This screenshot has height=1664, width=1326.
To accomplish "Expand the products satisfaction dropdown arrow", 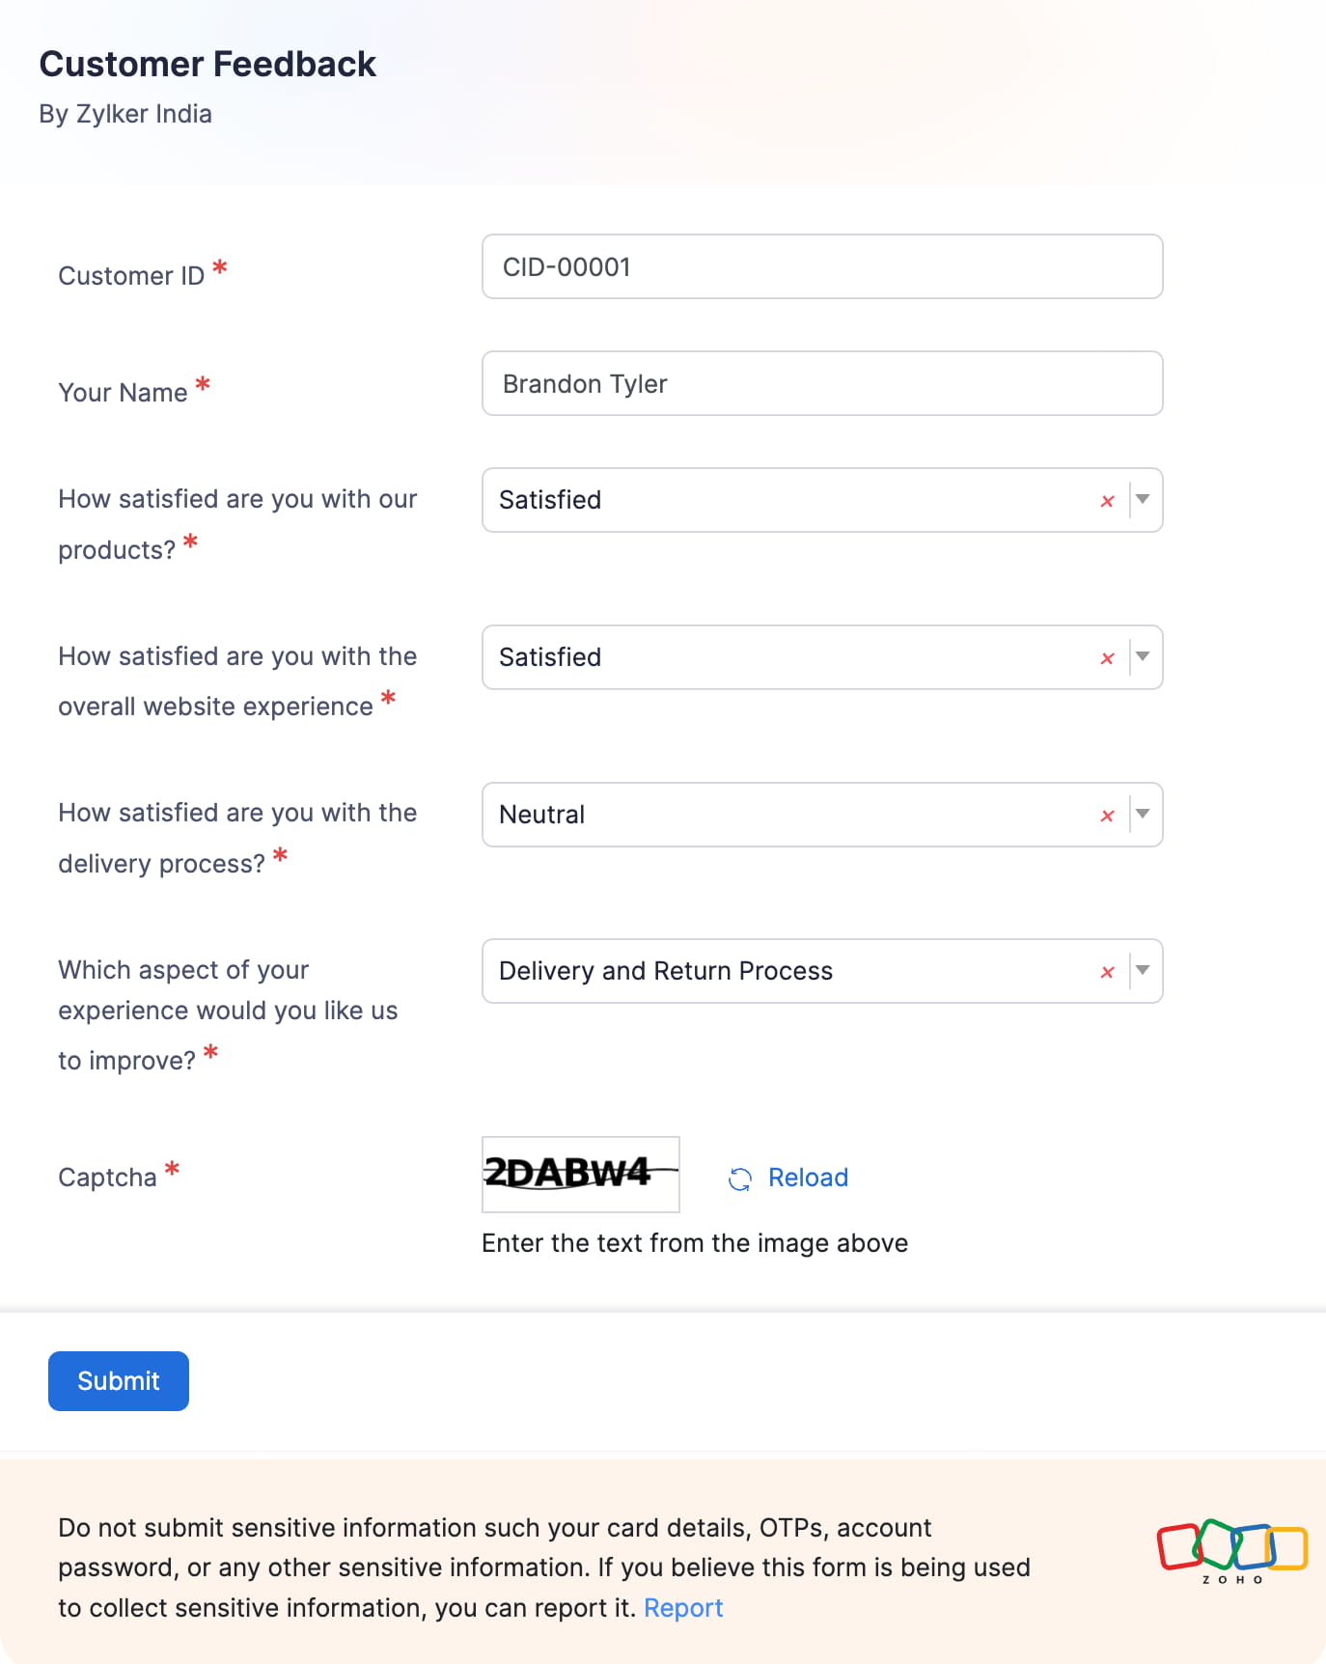I will 1144,500.
